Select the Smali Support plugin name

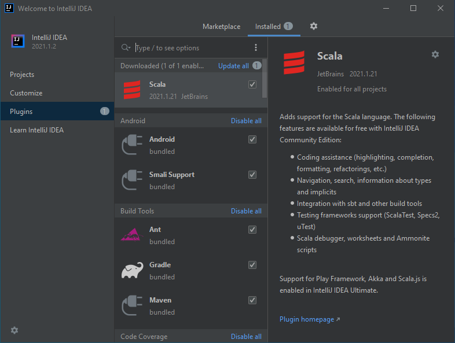point(172,175)
